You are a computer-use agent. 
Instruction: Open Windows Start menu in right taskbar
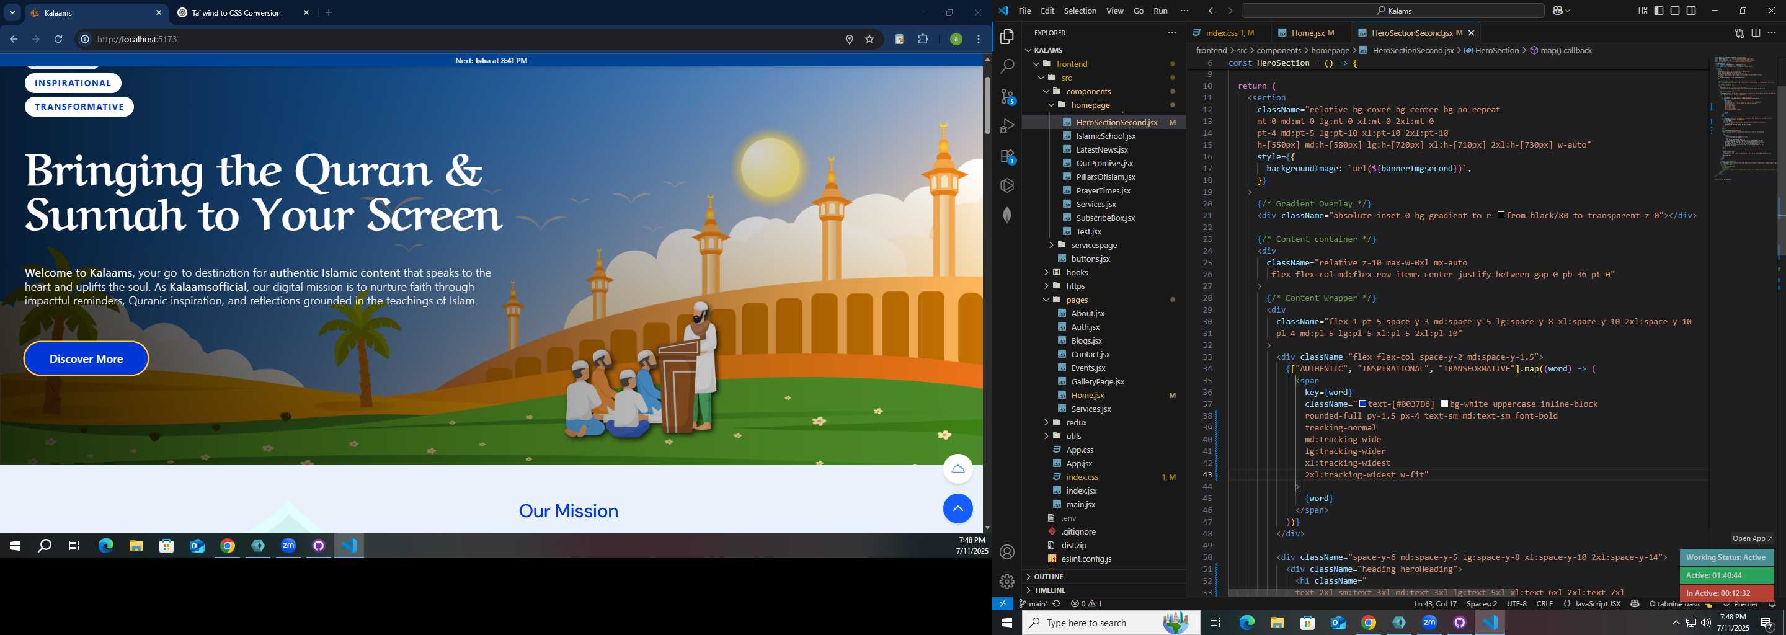[x=1006, y=623]
